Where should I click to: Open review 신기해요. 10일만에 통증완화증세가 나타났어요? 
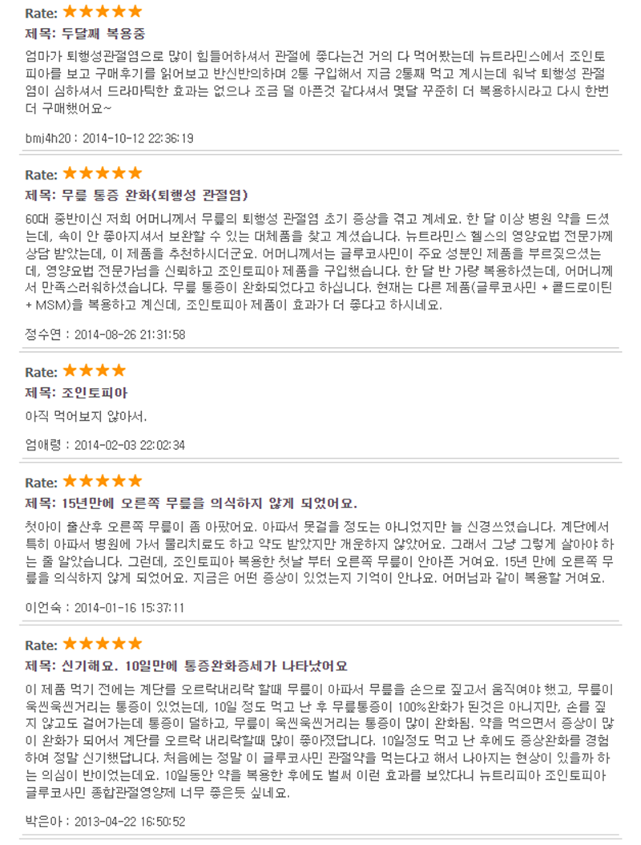pyautogui.click(x=187, y=666)
